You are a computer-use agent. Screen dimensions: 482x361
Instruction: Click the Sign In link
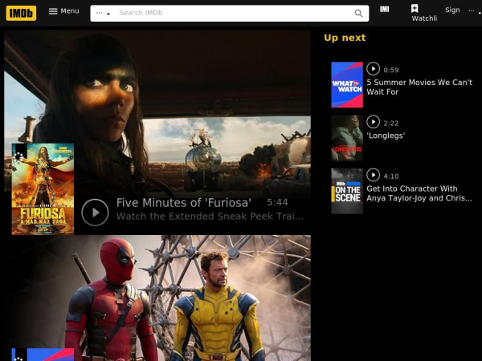452,10
